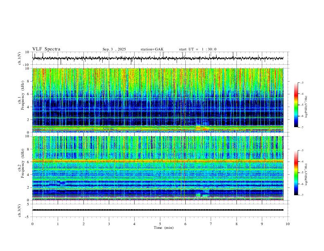Select the ch.2 "Frequency (kHz)" axis label
324x251 pixels.
22,163
